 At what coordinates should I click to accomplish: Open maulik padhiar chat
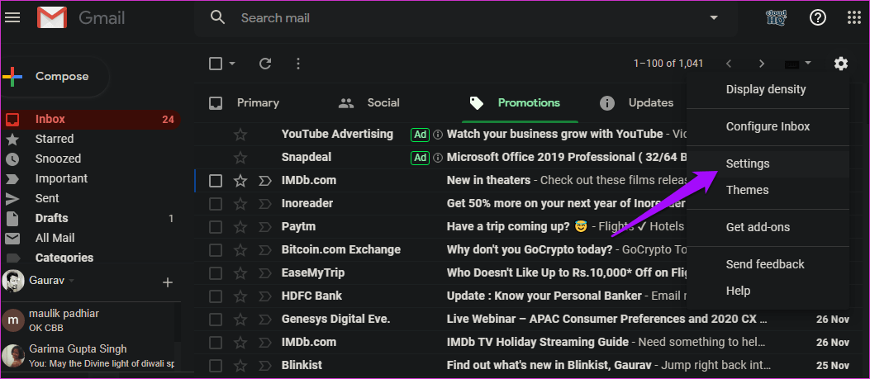click(88, 320)
